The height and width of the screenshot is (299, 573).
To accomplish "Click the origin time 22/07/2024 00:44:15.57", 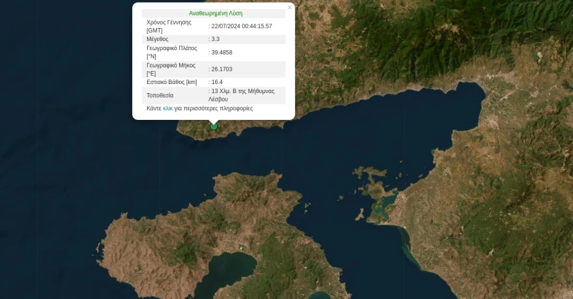I will pyautogui.click(x=242, y=26).
